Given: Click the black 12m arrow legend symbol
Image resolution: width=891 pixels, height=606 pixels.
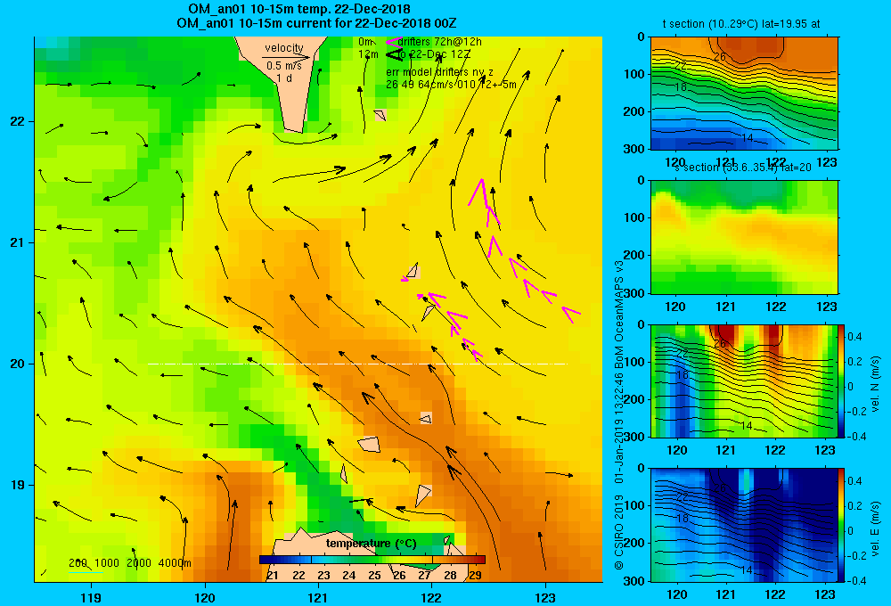Looking at the screenshot, I should click(x=394, y=54).
